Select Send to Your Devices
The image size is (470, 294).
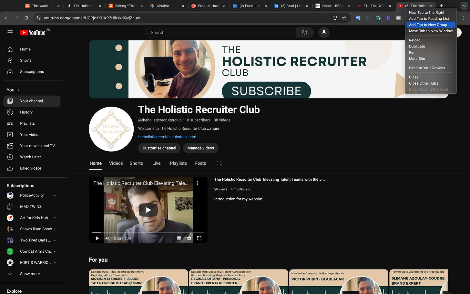pyautogui.click(x=431, y=68)
